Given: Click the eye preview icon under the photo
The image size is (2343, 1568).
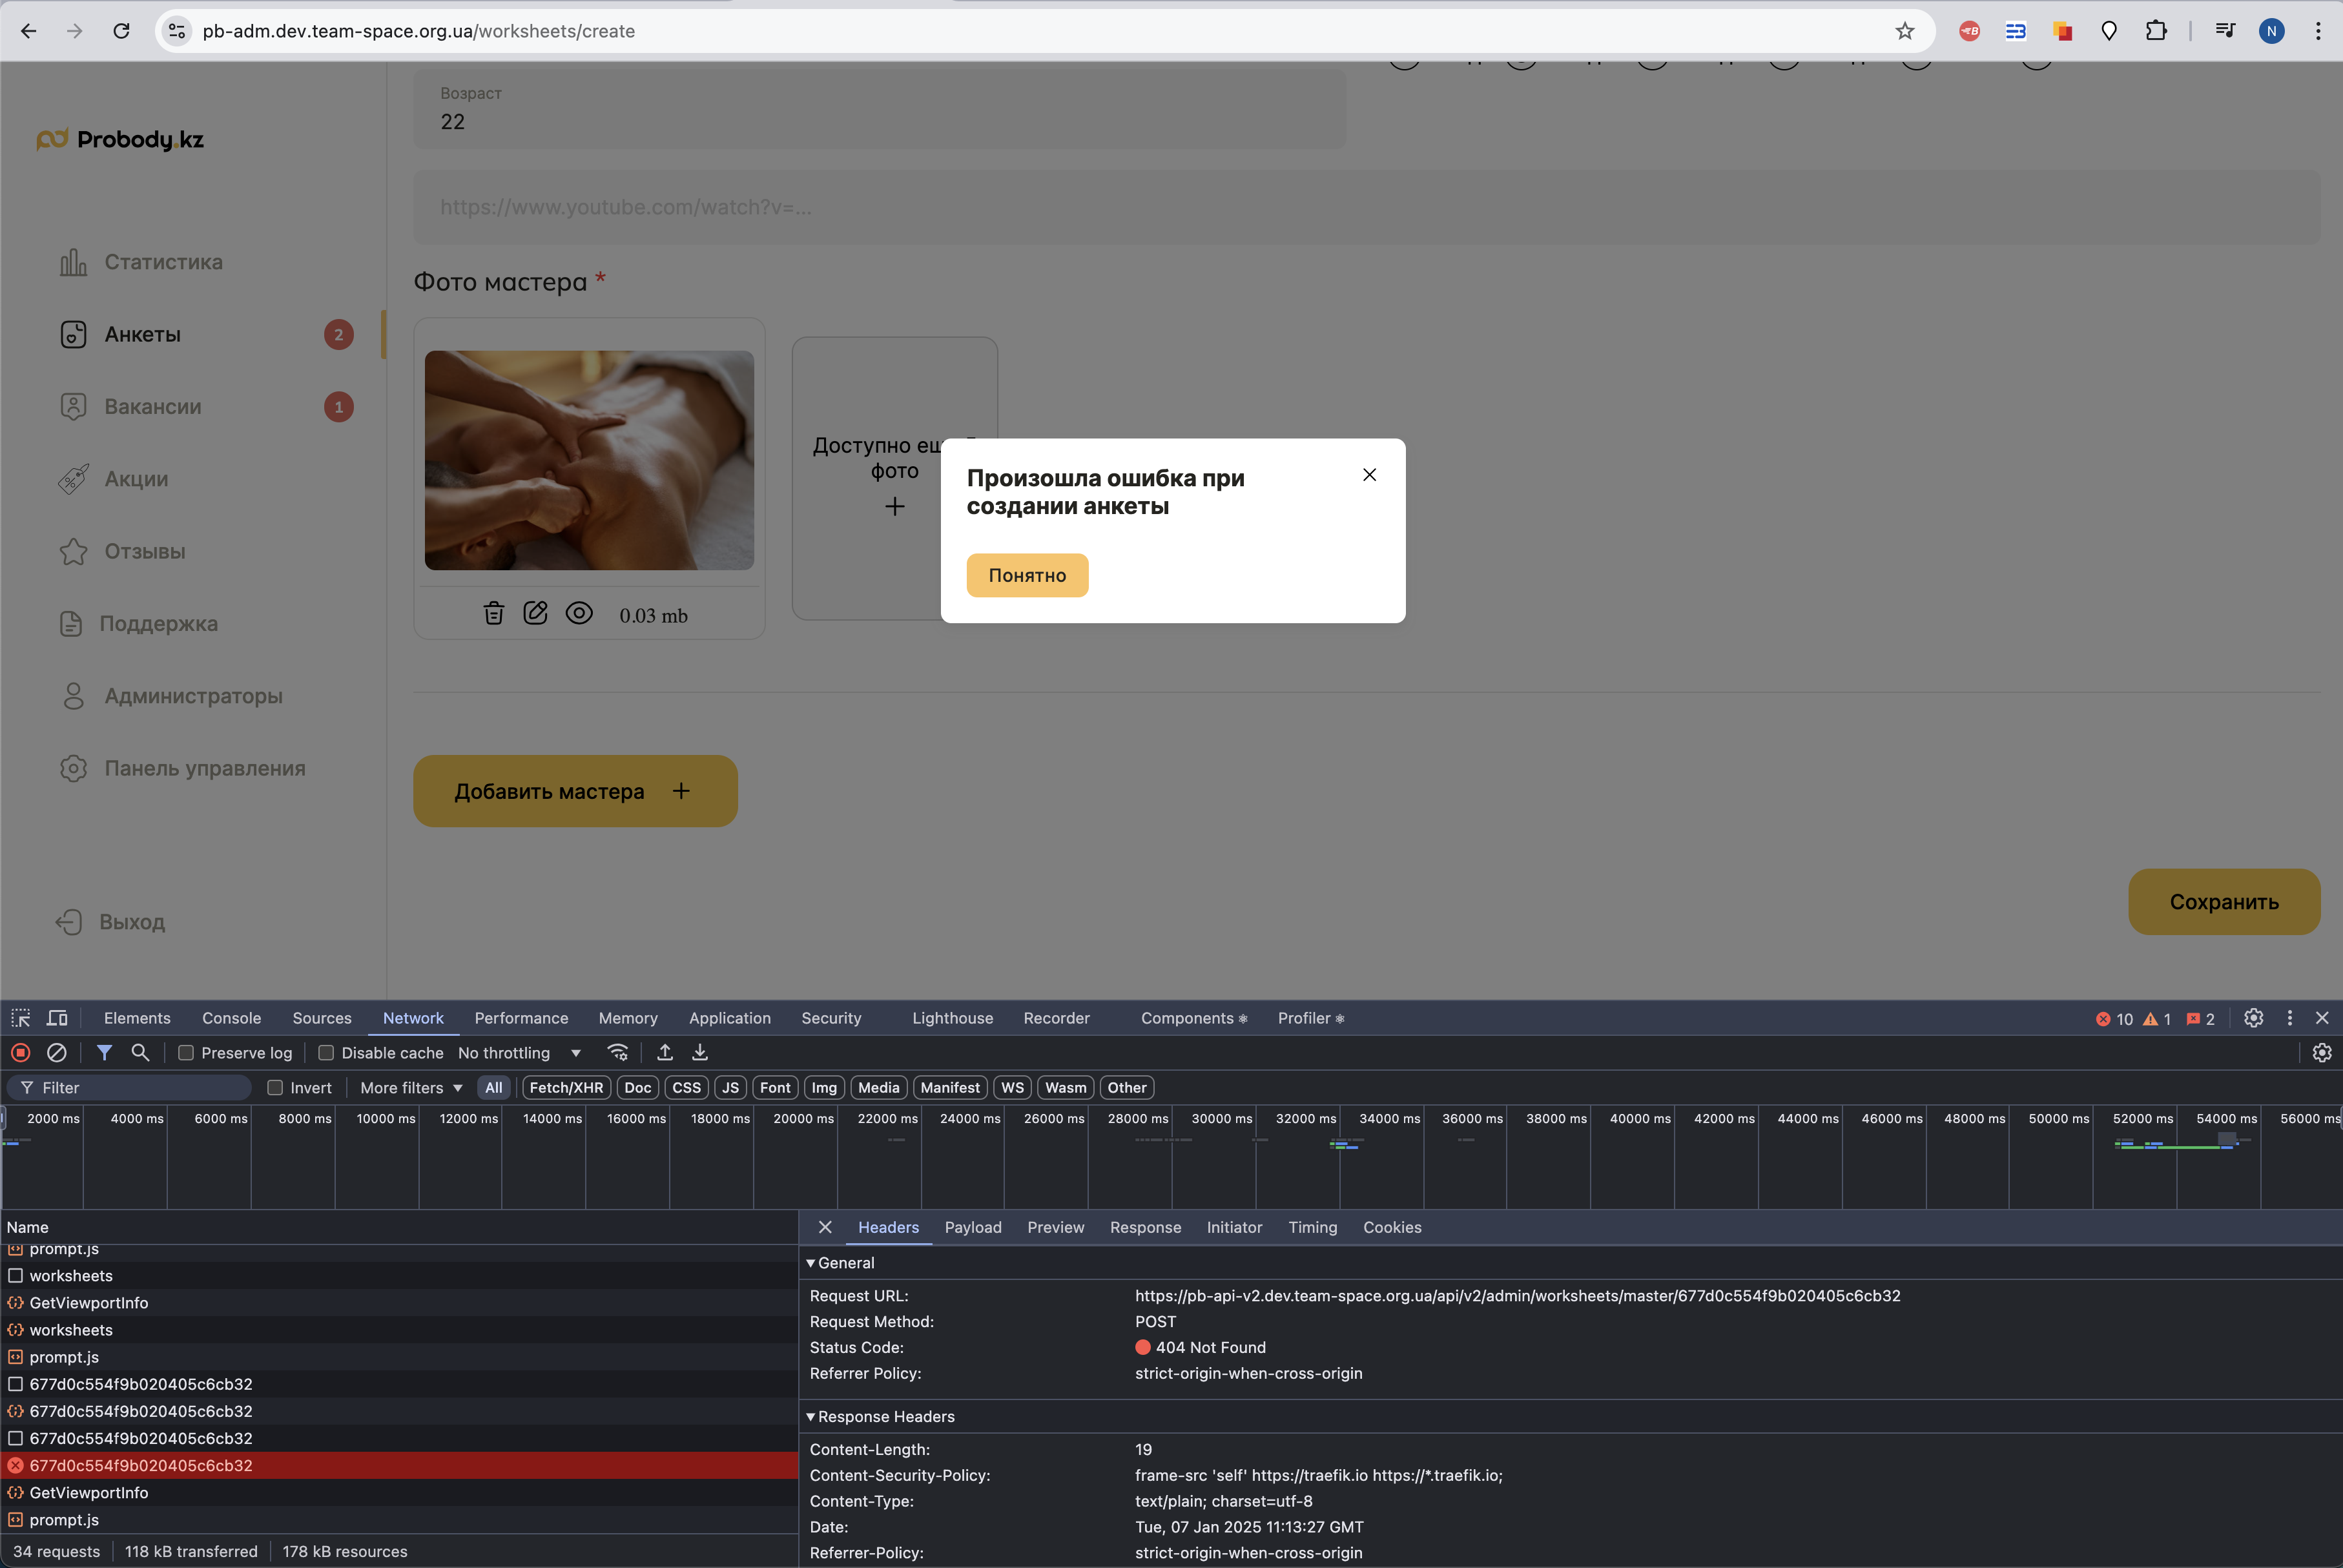Looking at the screenshot, I should [579, 613].
